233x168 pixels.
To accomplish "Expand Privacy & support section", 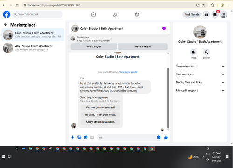I will (x=200, y=90).
